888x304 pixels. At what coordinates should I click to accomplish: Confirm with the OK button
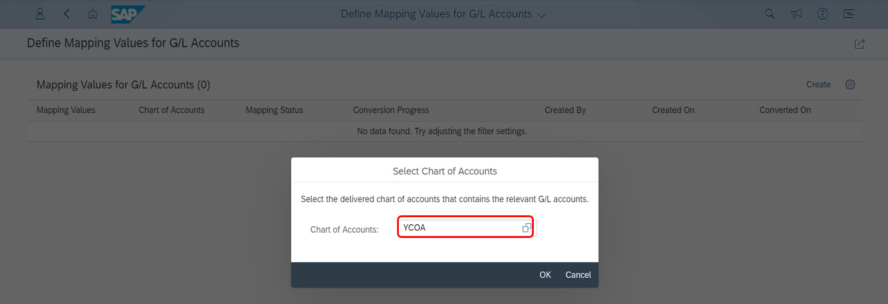[545, 275]
